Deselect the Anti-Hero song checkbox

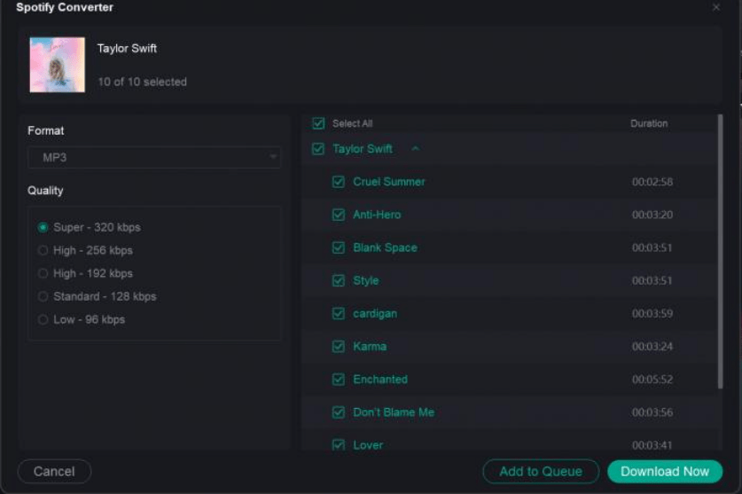(x=339, y=215)
